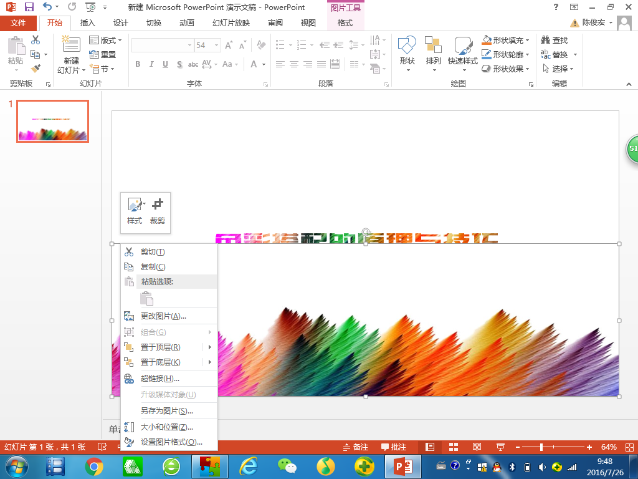This screenshot has height=479, width=638.
Task: Open the File (文件) tab
Action: pos(18,23)
